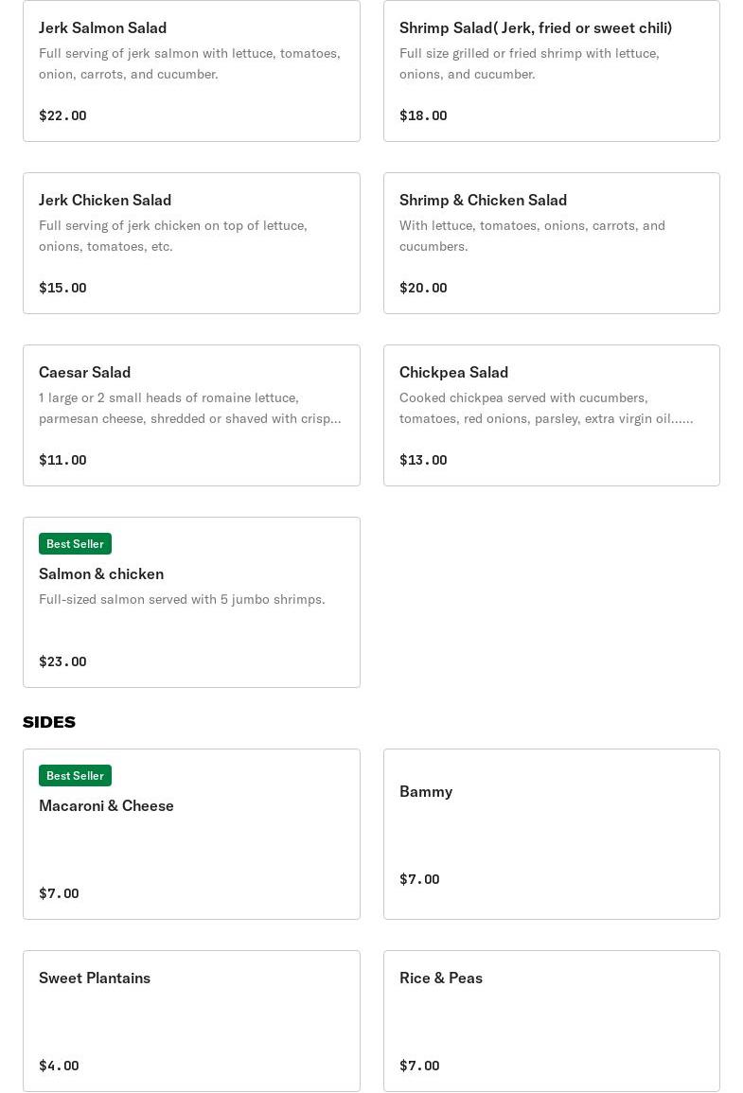Select the Bammy side item
Image resolution: width=743 pixels, height=1093 pixels.
pos(426,791)
